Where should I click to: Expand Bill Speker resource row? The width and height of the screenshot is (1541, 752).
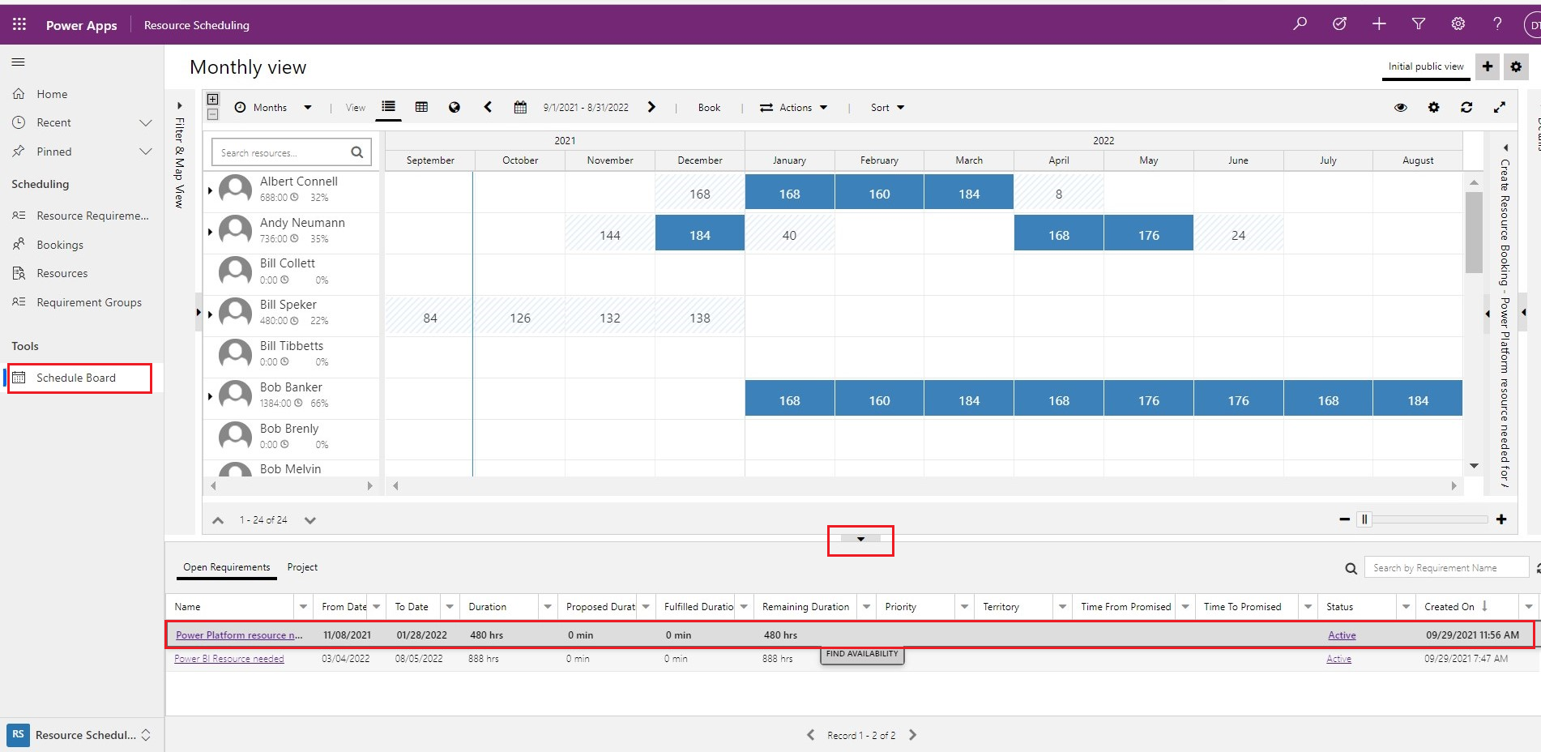(210, 314)
